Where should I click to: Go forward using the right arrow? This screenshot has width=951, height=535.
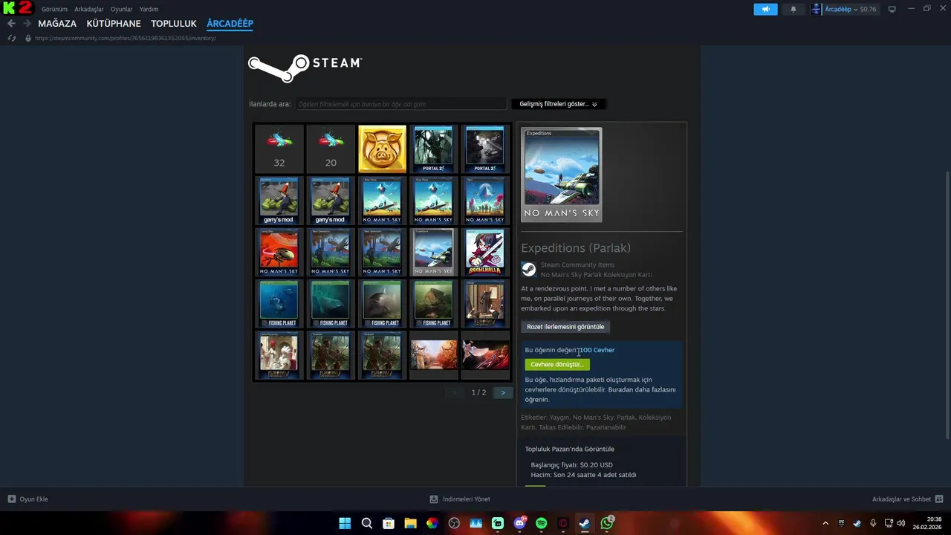pyautogui.click(x=27, y=24)
